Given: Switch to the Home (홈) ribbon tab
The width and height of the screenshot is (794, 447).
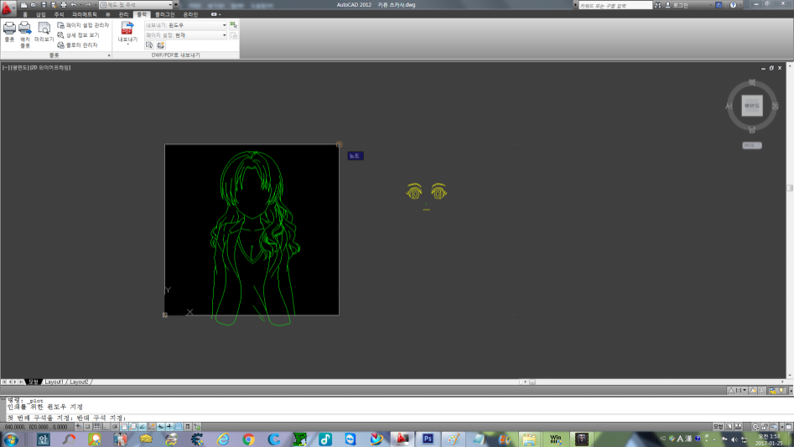Looking at the screenshot, I should coord(25,15).
